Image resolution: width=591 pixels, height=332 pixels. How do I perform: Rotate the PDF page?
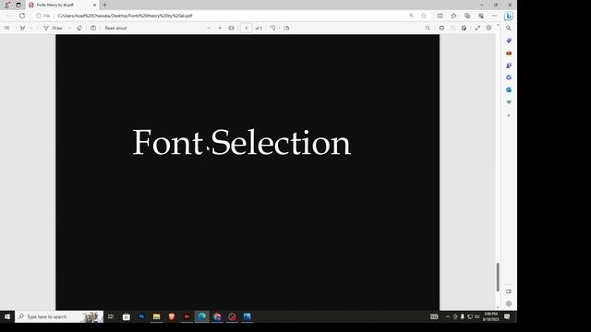tap(273, 28)
